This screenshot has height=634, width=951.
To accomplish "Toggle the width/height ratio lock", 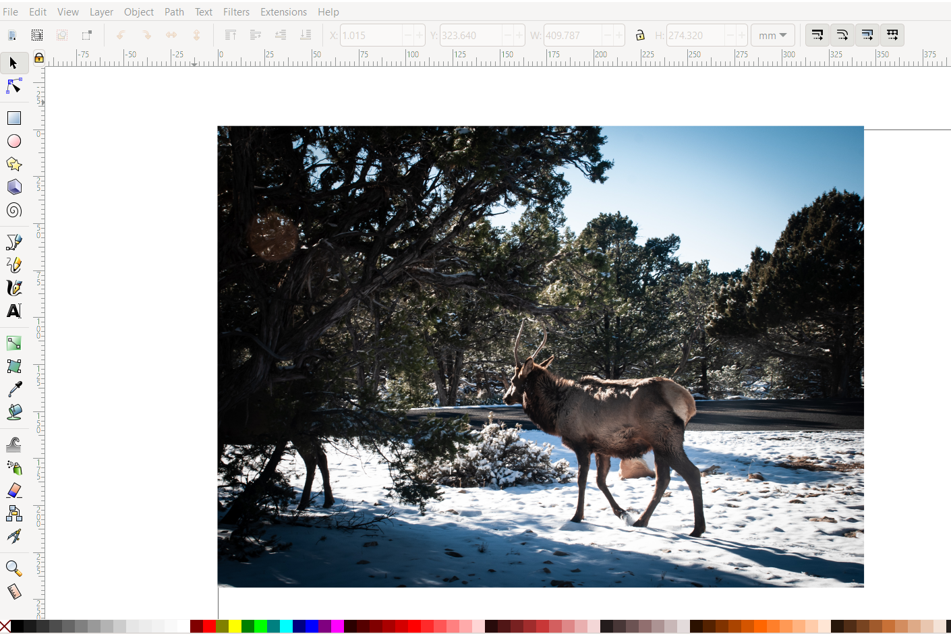I will [x=640, y=35].
